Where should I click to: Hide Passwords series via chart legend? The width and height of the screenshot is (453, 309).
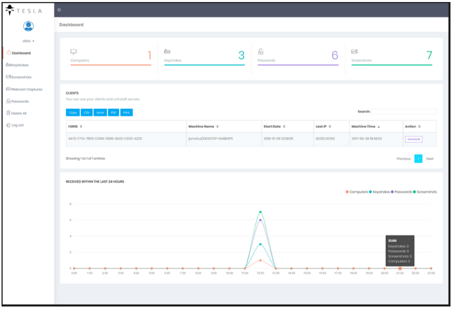[x=401, y=192]
